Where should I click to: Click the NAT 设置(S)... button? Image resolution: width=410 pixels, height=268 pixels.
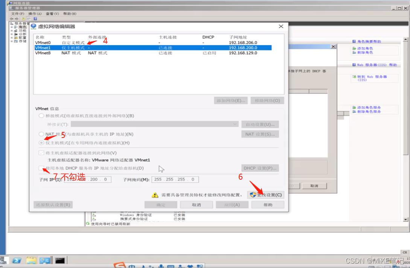(x=260, y=134)
